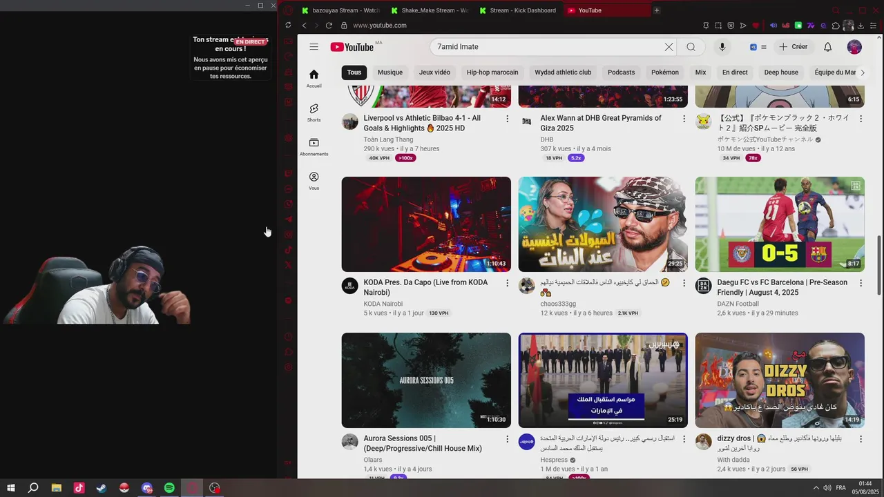This screenshot has width=884, height=497.
Task: Show more category chips with the right arrow
Action: coord(862,72)
